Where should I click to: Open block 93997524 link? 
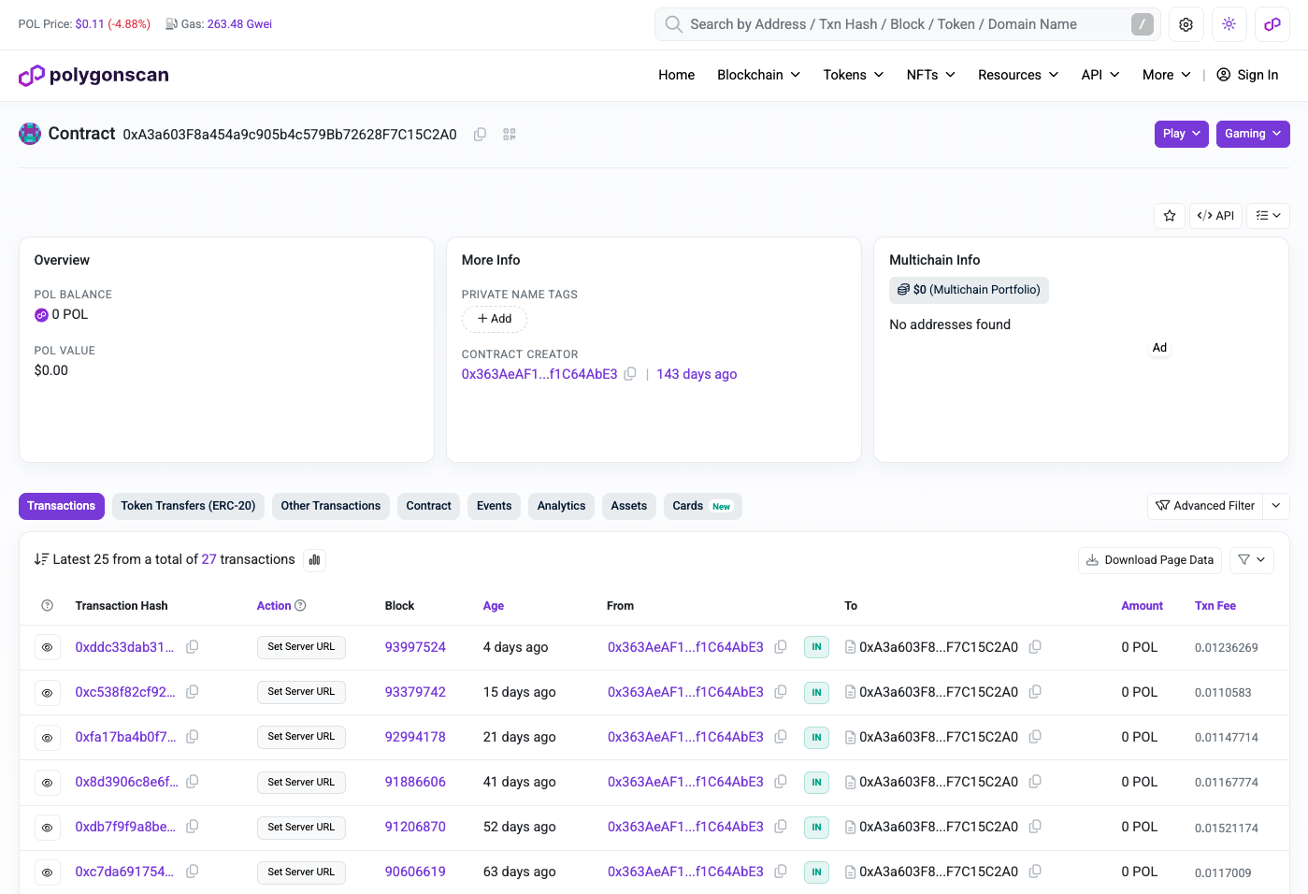coord(415,647)
